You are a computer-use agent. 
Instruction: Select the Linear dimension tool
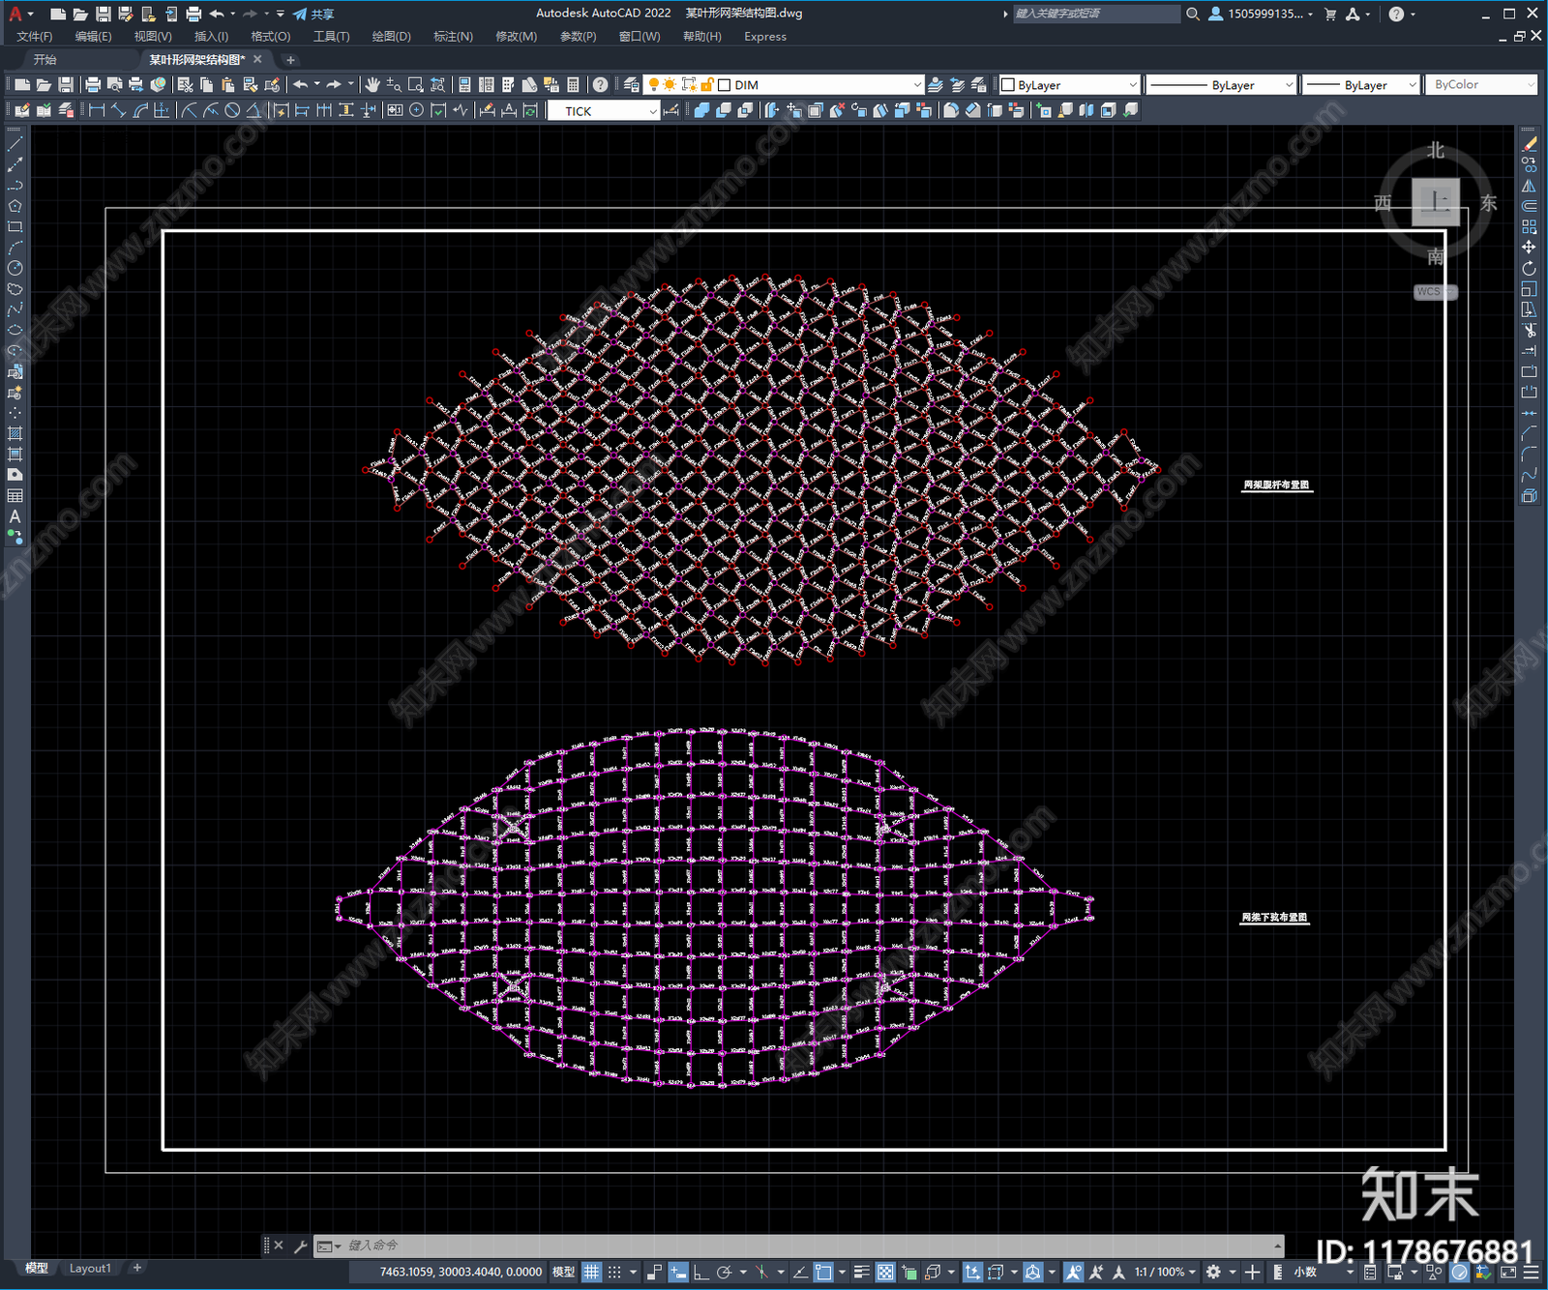(97, 110)
